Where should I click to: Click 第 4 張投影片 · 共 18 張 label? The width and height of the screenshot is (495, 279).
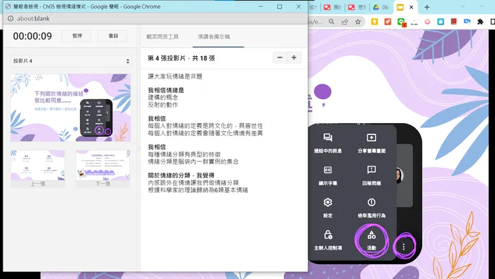tap(181, 58)
